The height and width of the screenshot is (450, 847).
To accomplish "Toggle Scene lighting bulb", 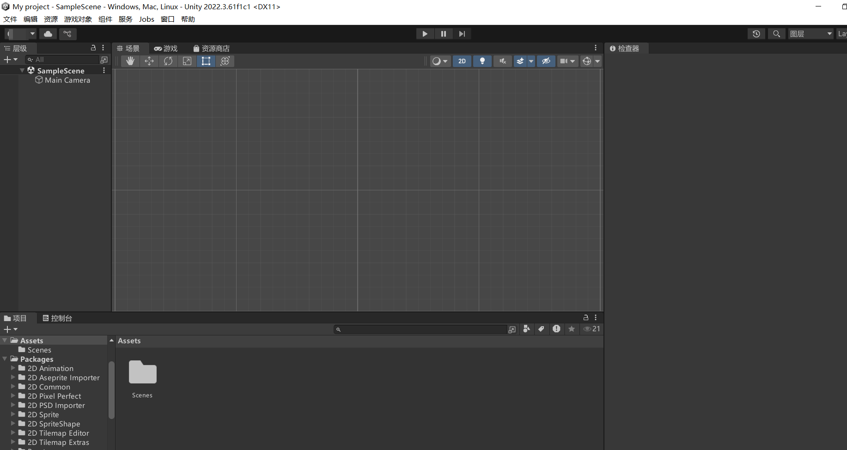I will 482,61.
